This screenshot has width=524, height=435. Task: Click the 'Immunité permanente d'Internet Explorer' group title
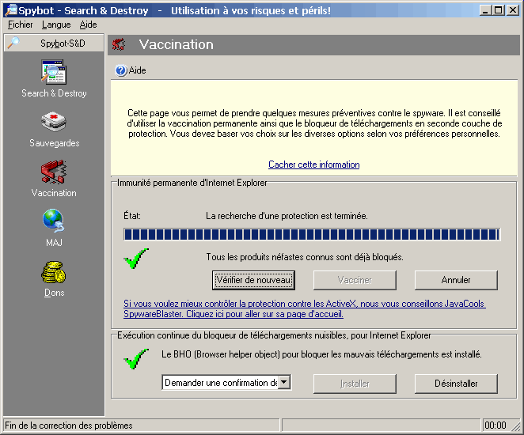tap(192, 183)
